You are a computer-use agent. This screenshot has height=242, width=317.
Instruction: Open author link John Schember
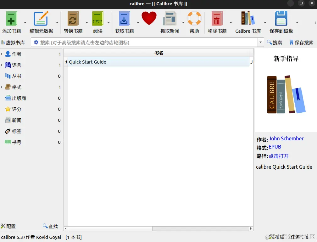click(x=286, y=138)
